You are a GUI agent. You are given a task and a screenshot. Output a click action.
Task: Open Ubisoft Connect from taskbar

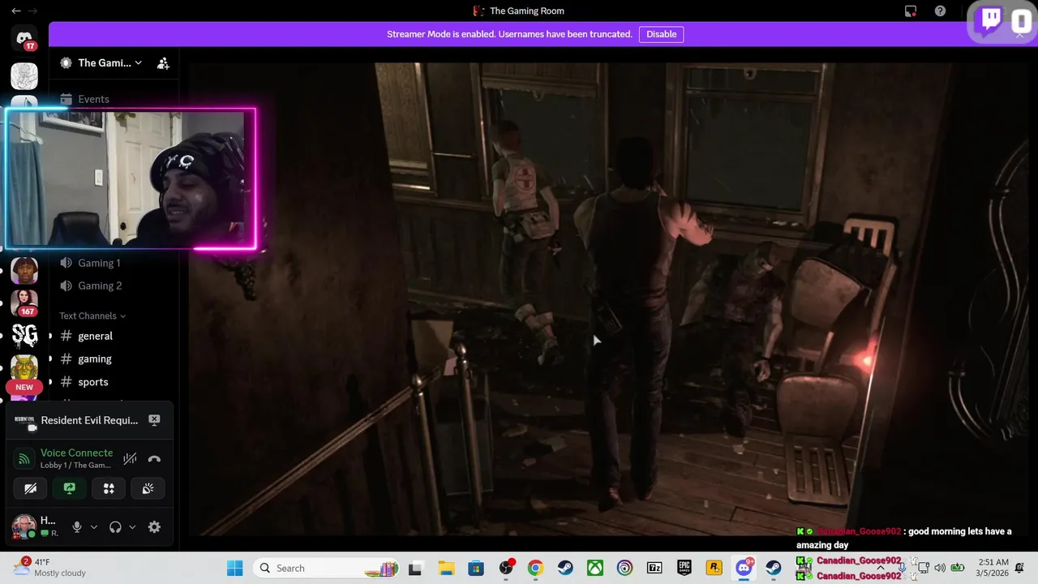[624, 568]
